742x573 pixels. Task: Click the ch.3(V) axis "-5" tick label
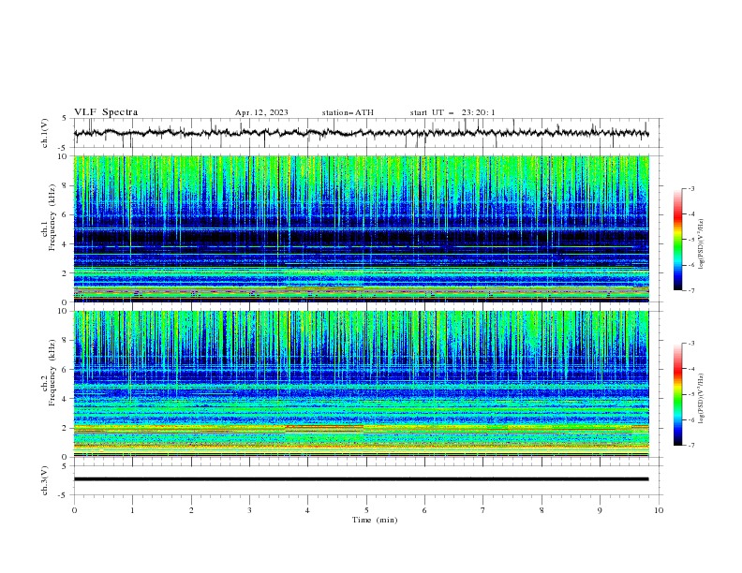point(64,495)
